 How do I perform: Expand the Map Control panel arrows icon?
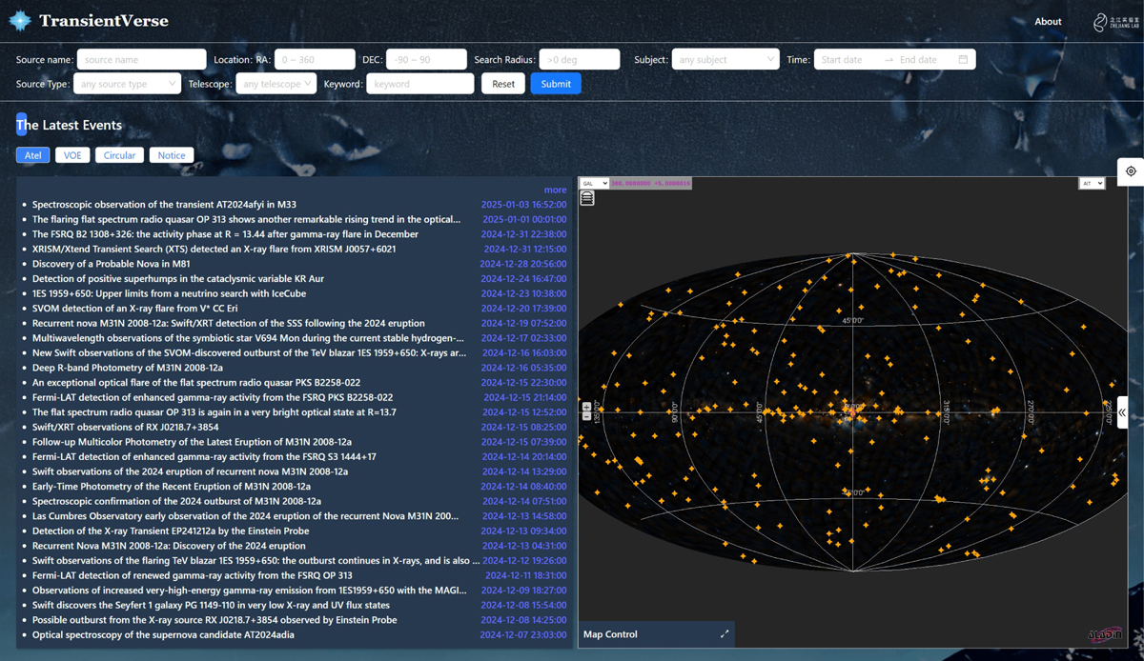click(725, 634)
